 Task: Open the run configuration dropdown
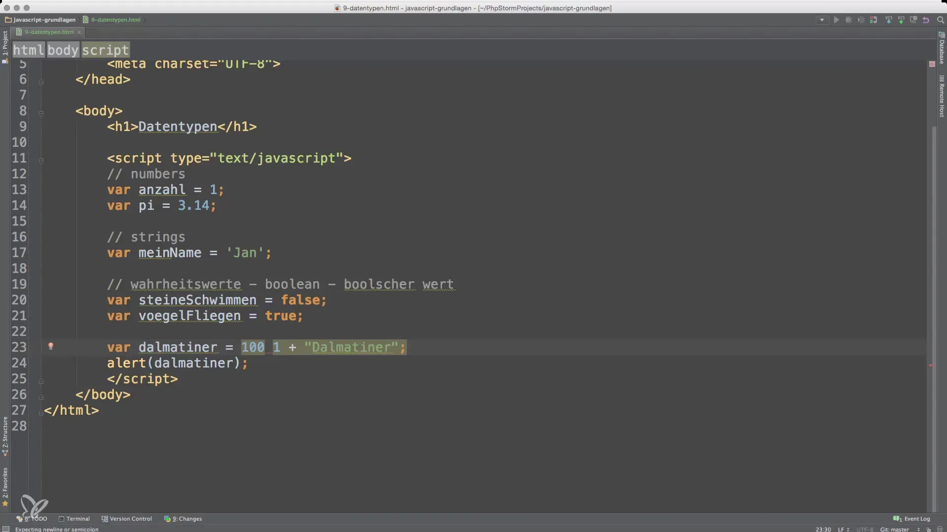[x=822, y=20]
